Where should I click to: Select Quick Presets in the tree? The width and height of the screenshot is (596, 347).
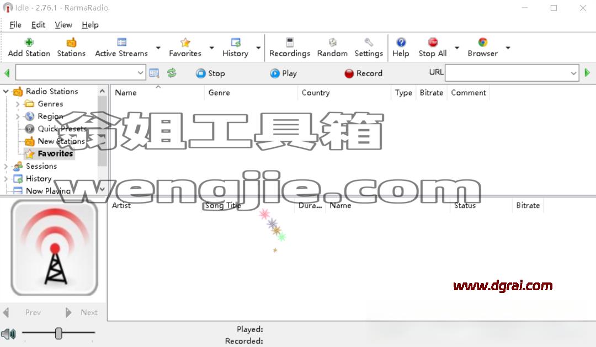(62, 129)
